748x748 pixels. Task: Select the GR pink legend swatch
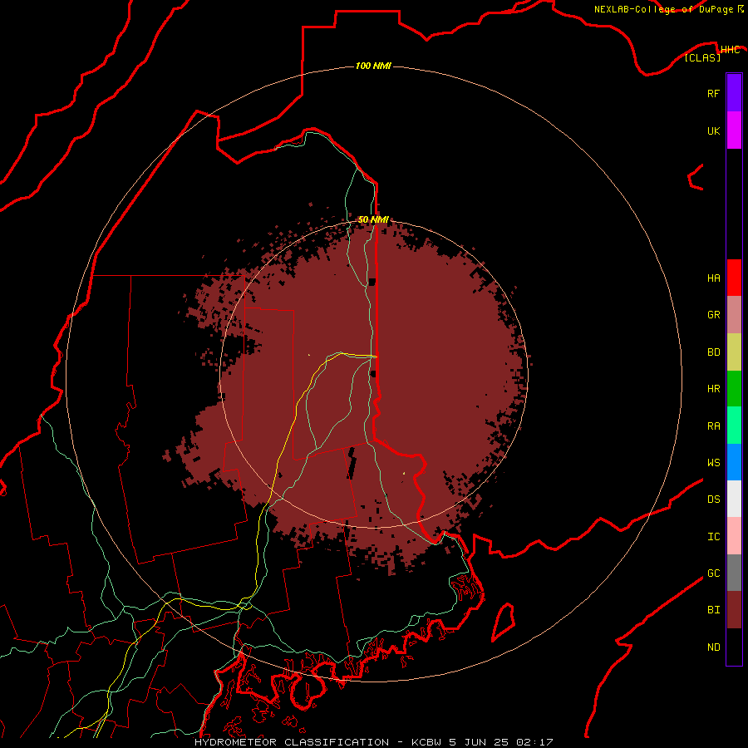(734, 314)
